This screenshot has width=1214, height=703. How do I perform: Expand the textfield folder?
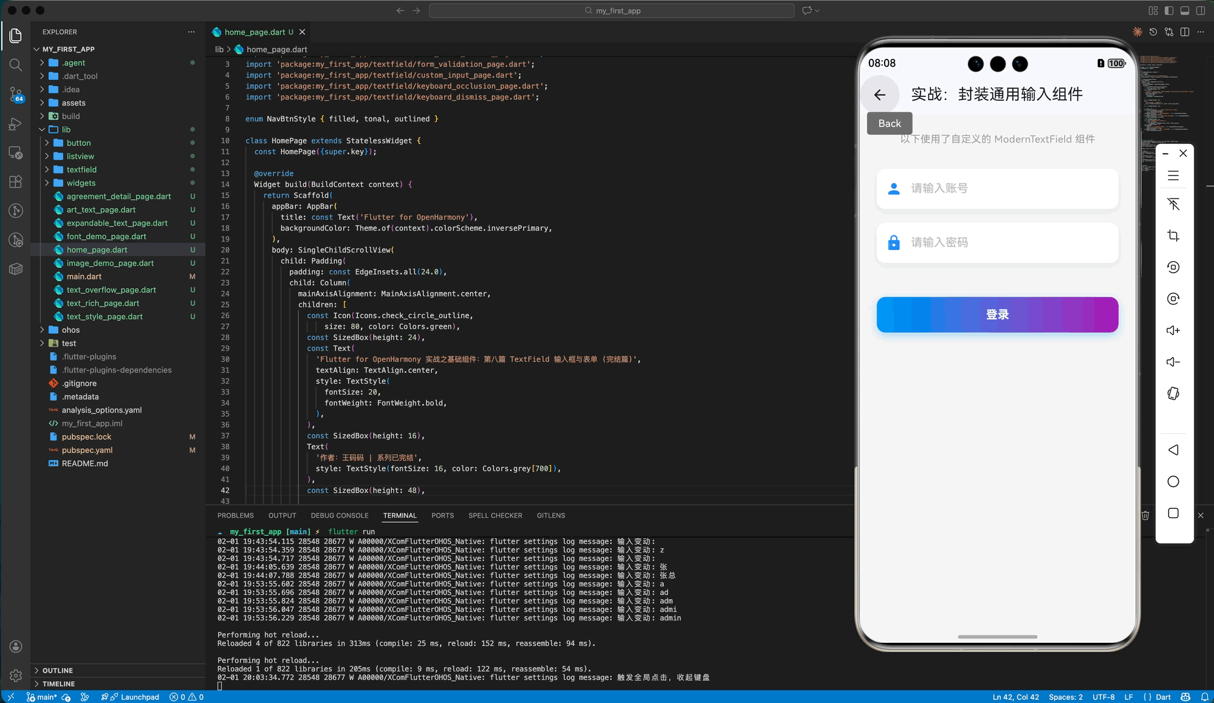[x=81, y=169]
